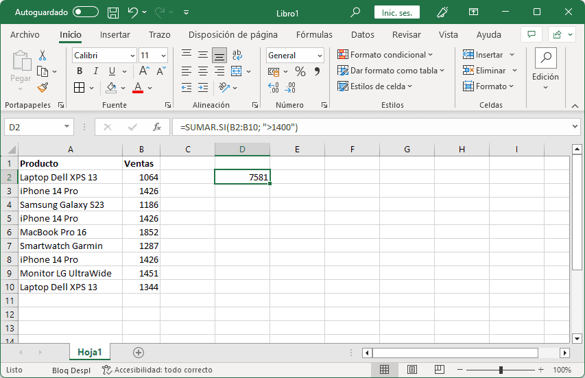Increase font size with A^ icon

point(144,71)
